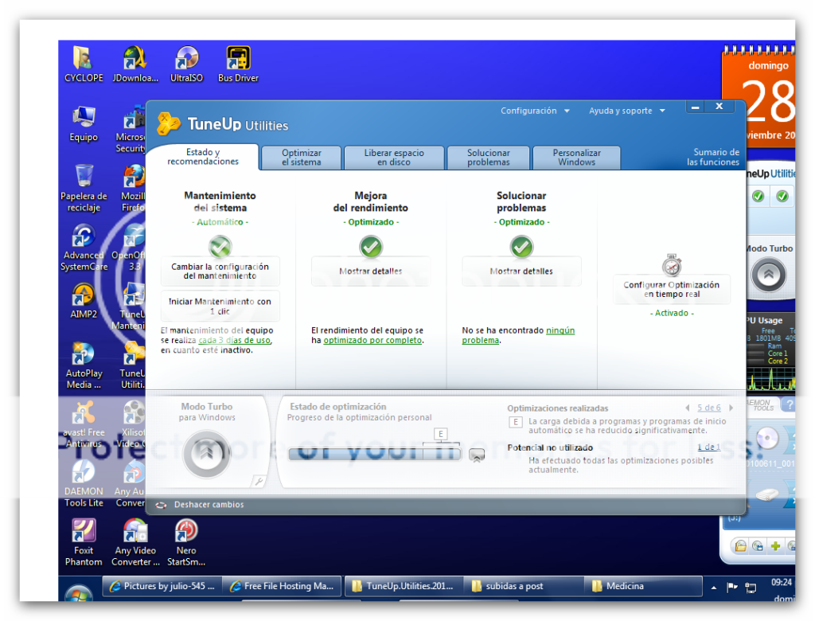Show hidden tray icons arrow
The width and height of the screenshot is (815, 621).
[714, 588]
